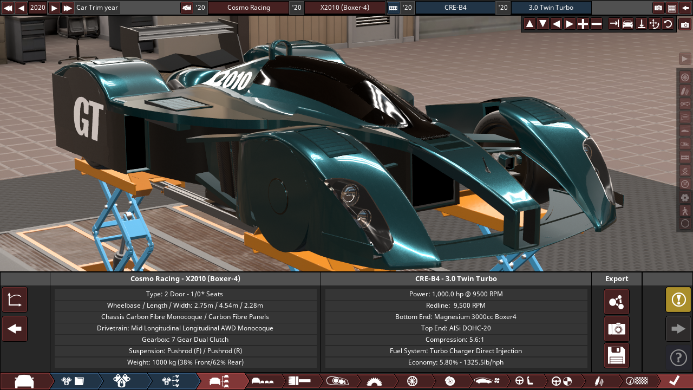Toggle suspension spring visibility icon
Image resolution: width=693 pixels, height=390 pixels.
[685, 90]
